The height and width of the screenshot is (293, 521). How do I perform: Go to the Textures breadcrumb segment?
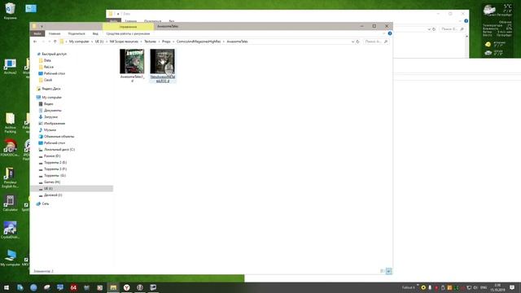point(150,42)
